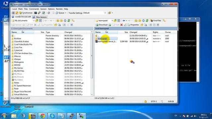Viewport: 212px width, 119px height.
Task: Click the remote panel new folder icon
Action: click(x=142, y=25)
